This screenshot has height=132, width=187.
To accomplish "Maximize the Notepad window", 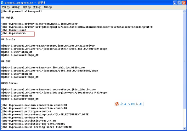I will [179, 3].
